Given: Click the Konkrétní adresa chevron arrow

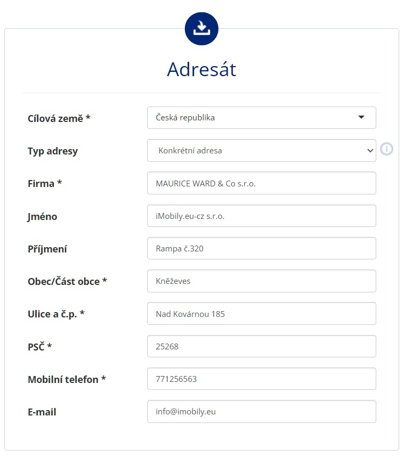Looking at the screenshot, I should (370, 150).
